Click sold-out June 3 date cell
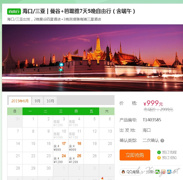183x180 pixels. tap(61, 121)
